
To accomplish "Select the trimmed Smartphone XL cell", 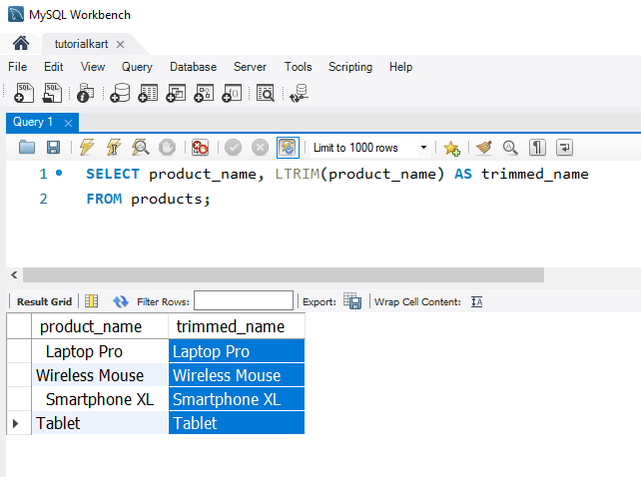I will [x=237, y=399].
